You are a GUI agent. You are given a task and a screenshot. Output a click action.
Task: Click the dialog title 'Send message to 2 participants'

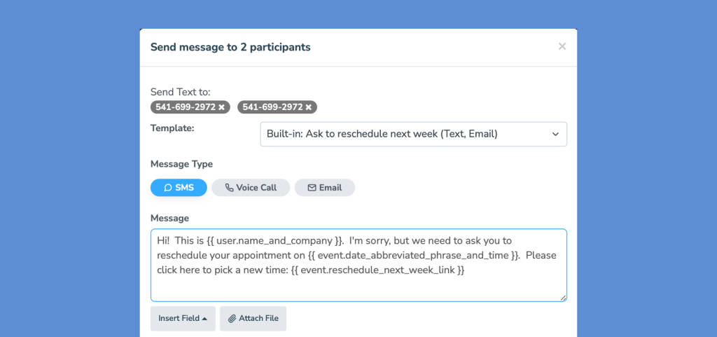[x=230, y=47]
